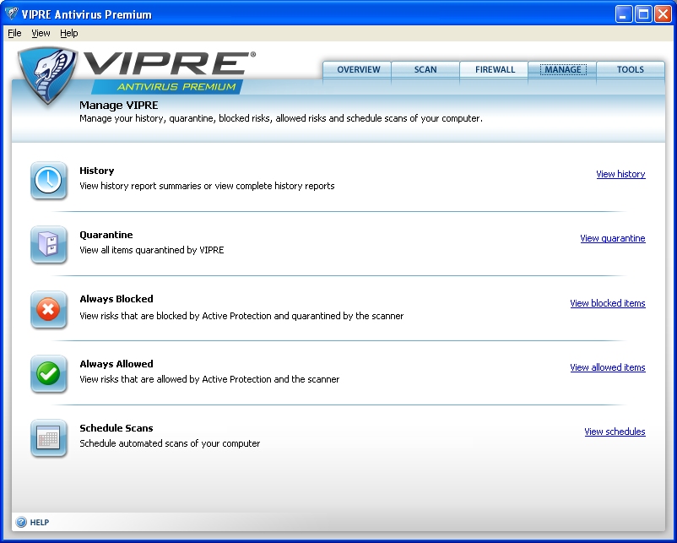The image size is (677, 543).
Task: Click the Help question mark icon
Action: (x=21, y=522)
